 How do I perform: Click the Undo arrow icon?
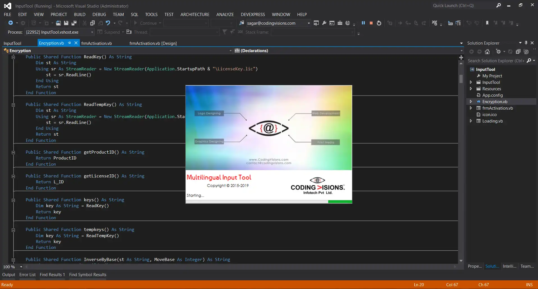(108, 23)
